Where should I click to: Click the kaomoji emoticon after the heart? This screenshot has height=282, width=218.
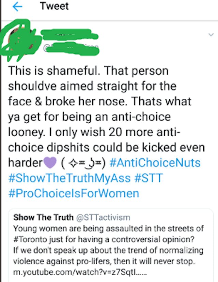pyautogui.click(x=85, y=163)
